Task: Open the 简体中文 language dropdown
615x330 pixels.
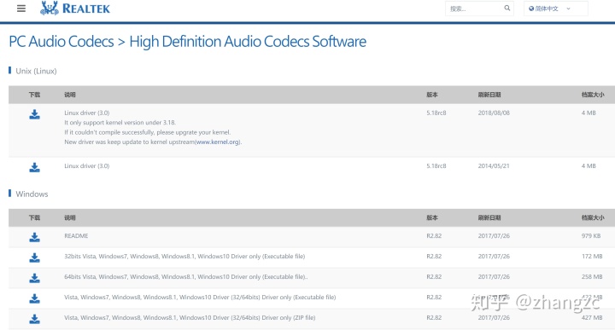Action: [x=555, y=9]
